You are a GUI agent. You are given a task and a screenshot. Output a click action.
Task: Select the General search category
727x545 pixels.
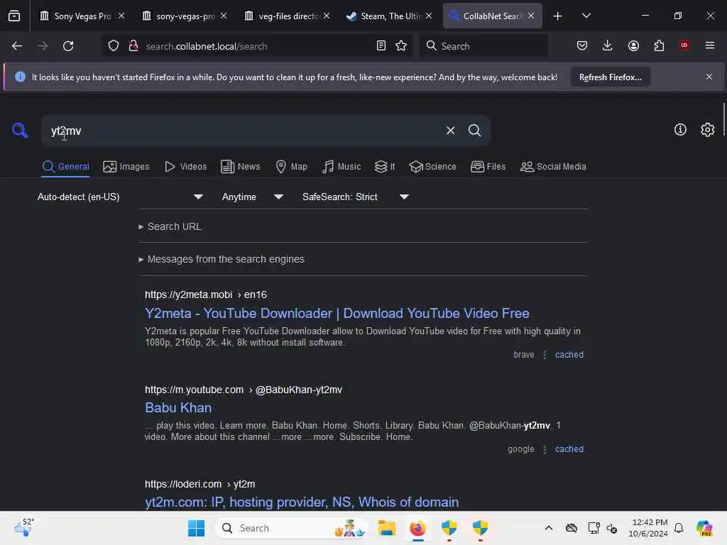pos(65,166)
